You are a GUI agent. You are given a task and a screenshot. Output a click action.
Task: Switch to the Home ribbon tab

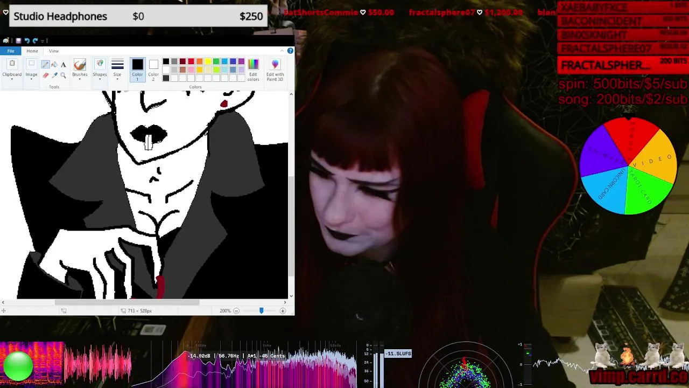(32, 51)
